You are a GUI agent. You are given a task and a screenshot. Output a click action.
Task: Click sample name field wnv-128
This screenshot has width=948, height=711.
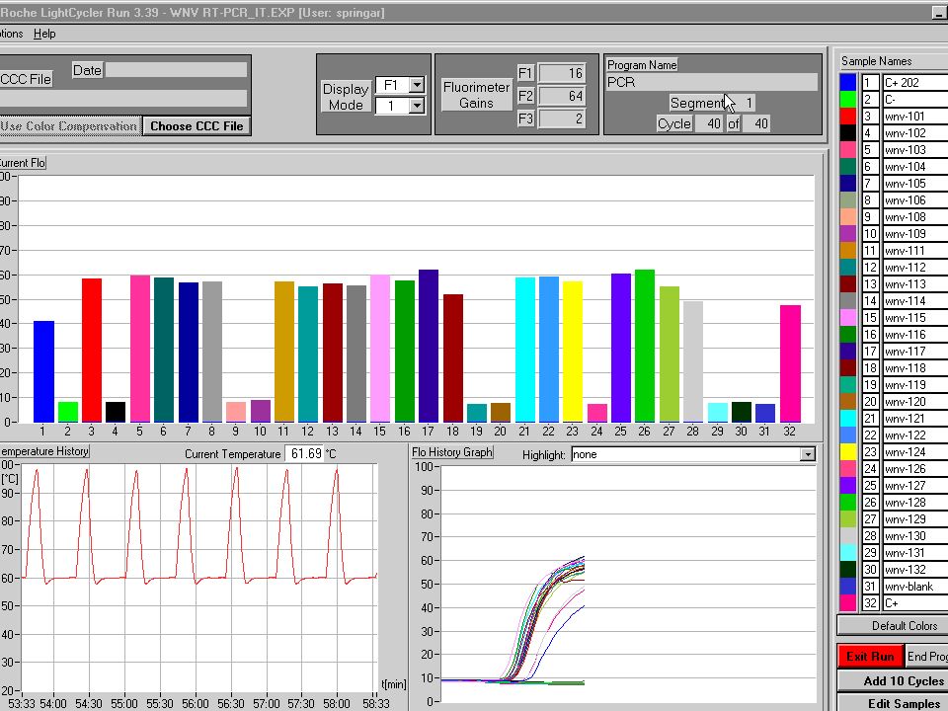click(x=915, y=502)
